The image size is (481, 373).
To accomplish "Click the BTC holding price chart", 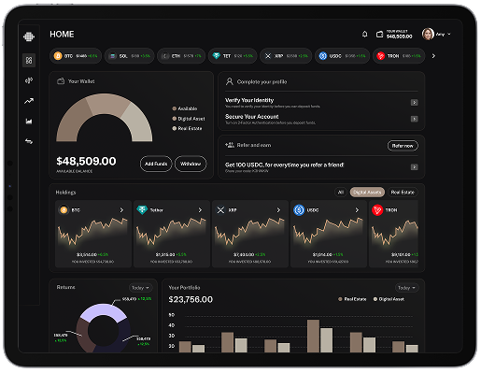I will 92,232.
